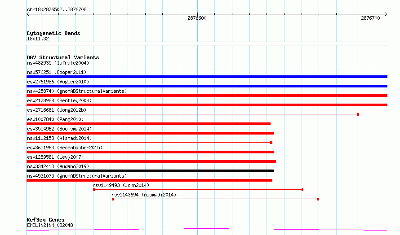Image resolution: width=400 pixels, height=235 pixels.
Task: Open the nsv1149493 (John2014) variant label
Action: tap(121, 185)
